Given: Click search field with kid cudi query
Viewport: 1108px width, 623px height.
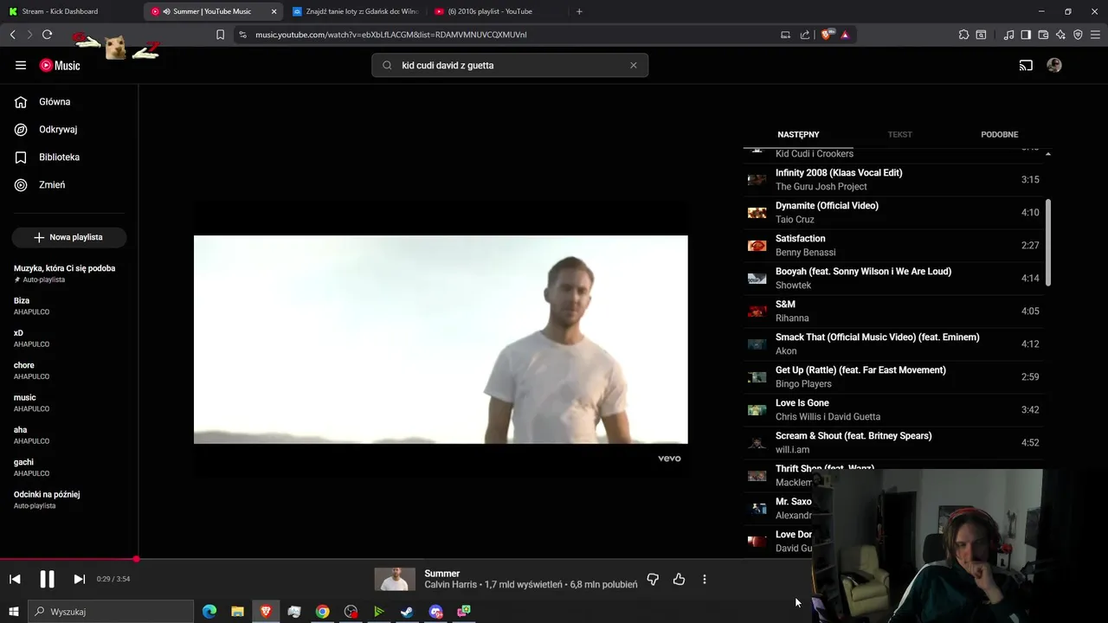Looking at the screenshot, I should click(510, 65).
